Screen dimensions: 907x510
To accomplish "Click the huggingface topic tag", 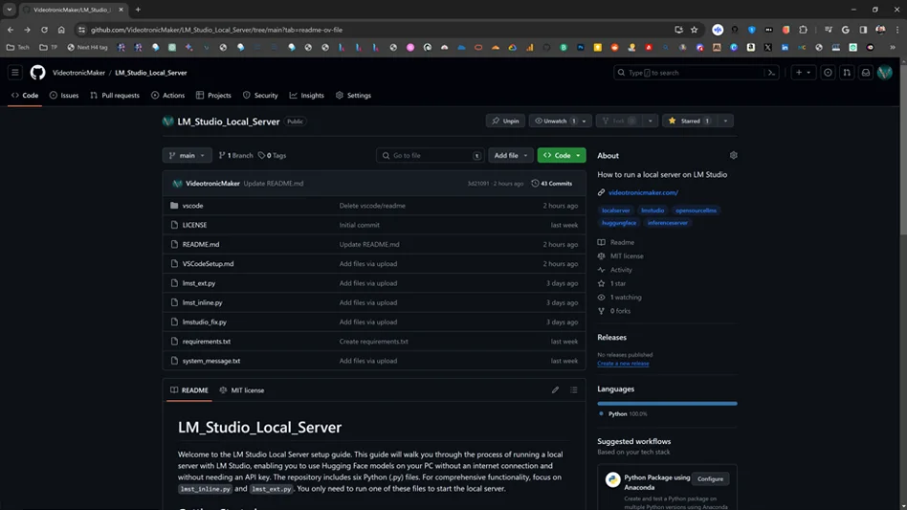I will pos(619,223).
